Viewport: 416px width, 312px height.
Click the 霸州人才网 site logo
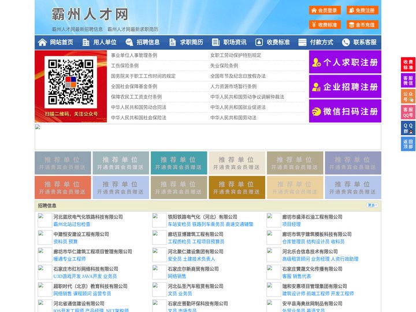(x=90, y=14)
